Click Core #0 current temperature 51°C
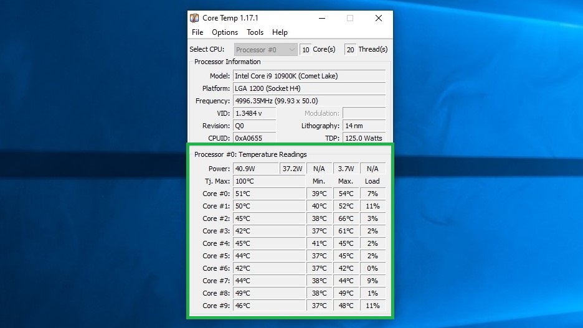 pyautogui.click(x=269, y=194)
